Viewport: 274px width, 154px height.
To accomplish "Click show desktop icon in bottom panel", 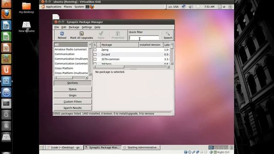I will [x=41, y=148].
